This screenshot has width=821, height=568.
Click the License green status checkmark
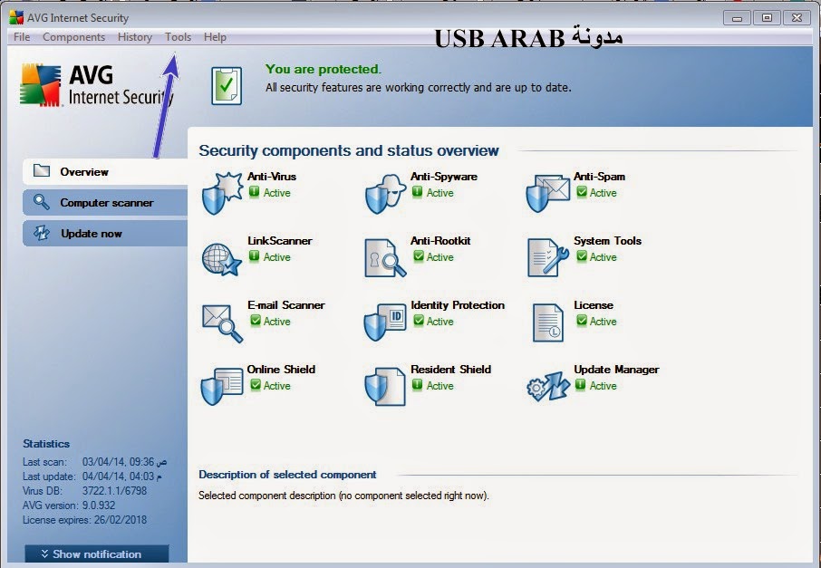point(581,321)
